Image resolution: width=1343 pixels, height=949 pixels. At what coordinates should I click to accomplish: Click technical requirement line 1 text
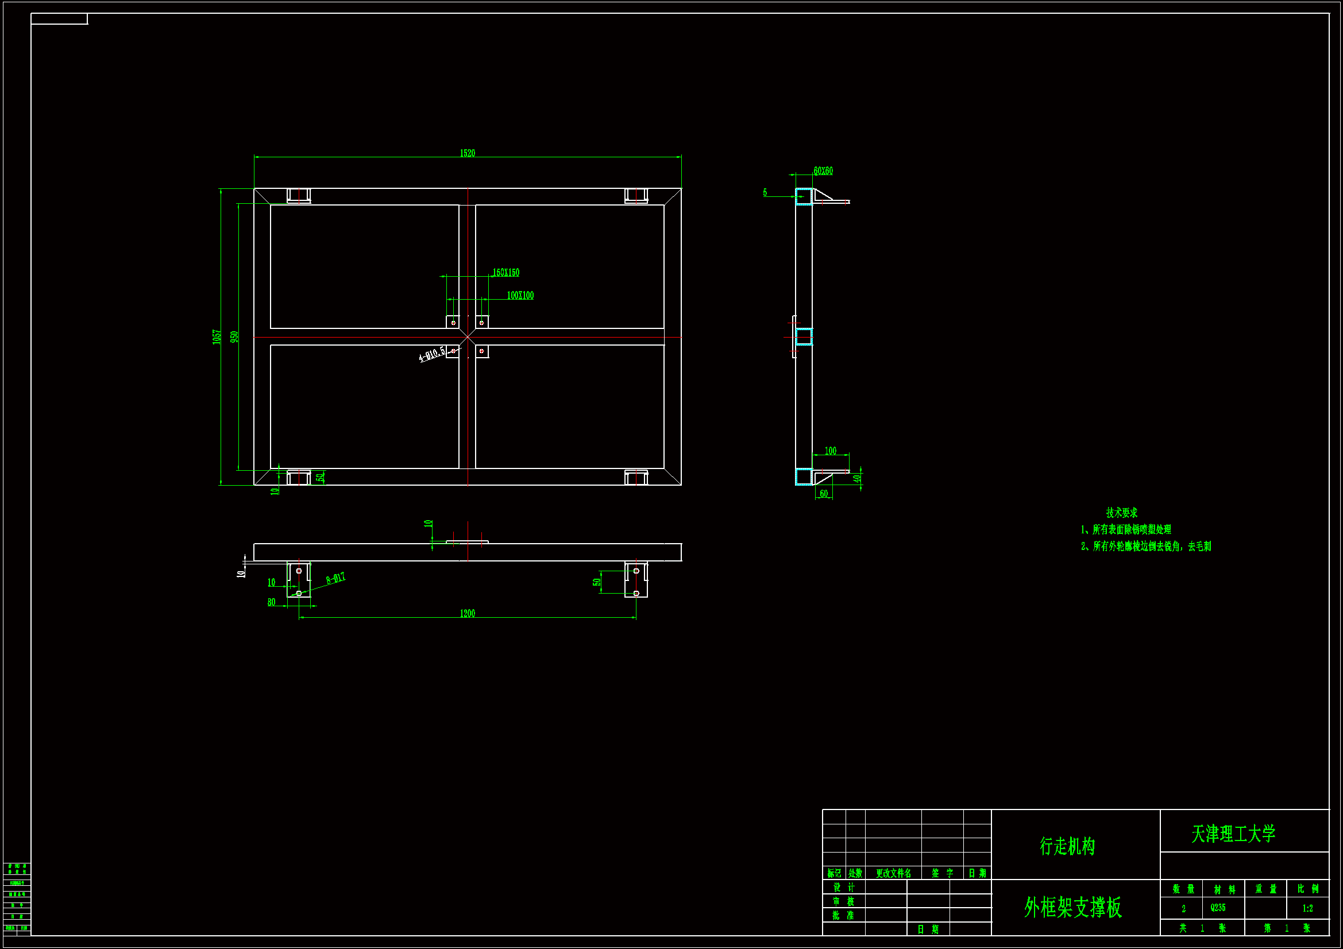point(1126,529)
